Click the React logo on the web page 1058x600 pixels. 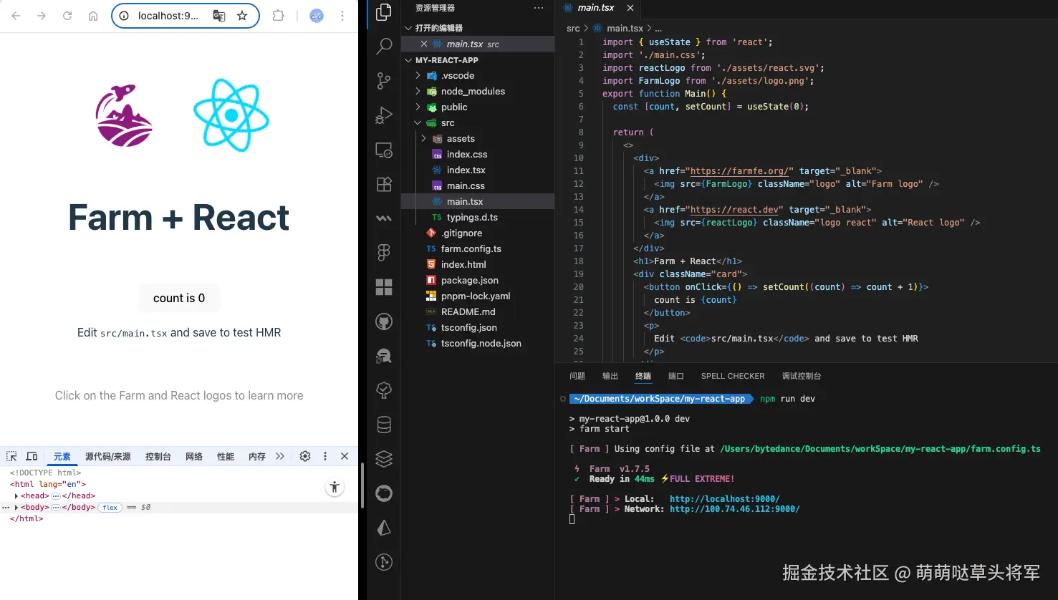coord(231,115)
